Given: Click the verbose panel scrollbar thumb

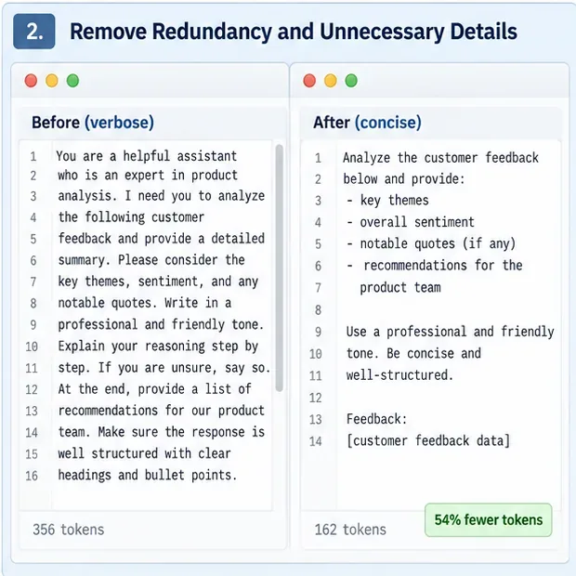Looking at the screenshot, I should click(x=280, y=268).
